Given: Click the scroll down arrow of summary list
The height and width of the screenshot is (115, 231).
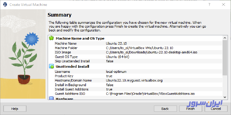Looking at the screenshot, I should [225, 97].
